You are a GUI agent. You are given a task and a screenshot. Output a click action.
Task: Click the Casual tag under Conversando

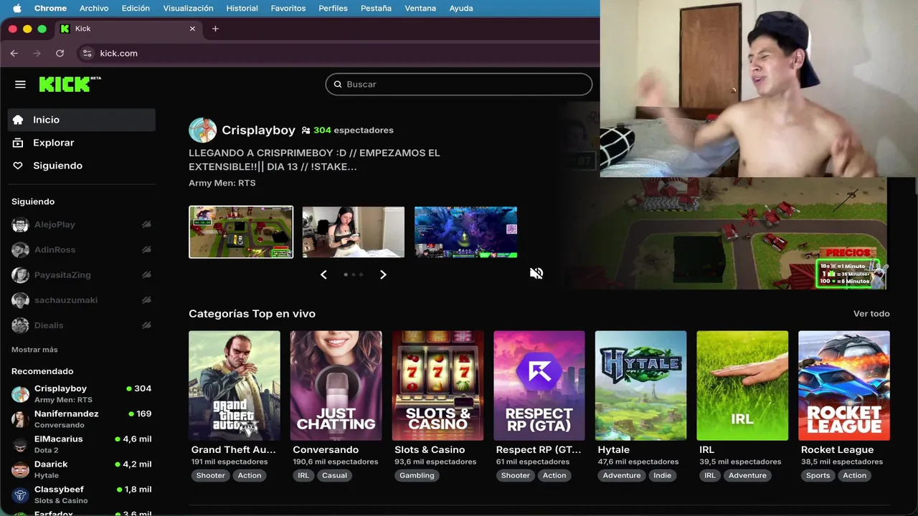point(334,475)
